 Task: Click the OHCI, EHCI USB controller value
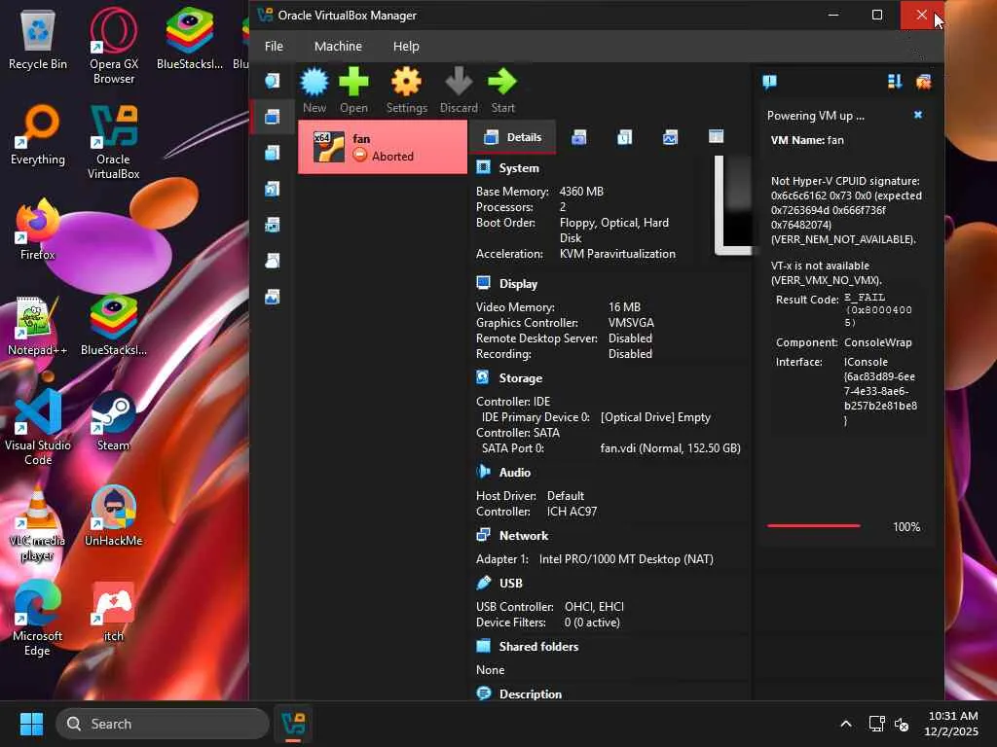click(594, 607)
